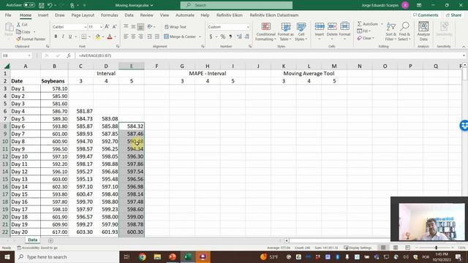Apply Comma Style format
The height and width of the screenshot is (263, 468).
230,37
